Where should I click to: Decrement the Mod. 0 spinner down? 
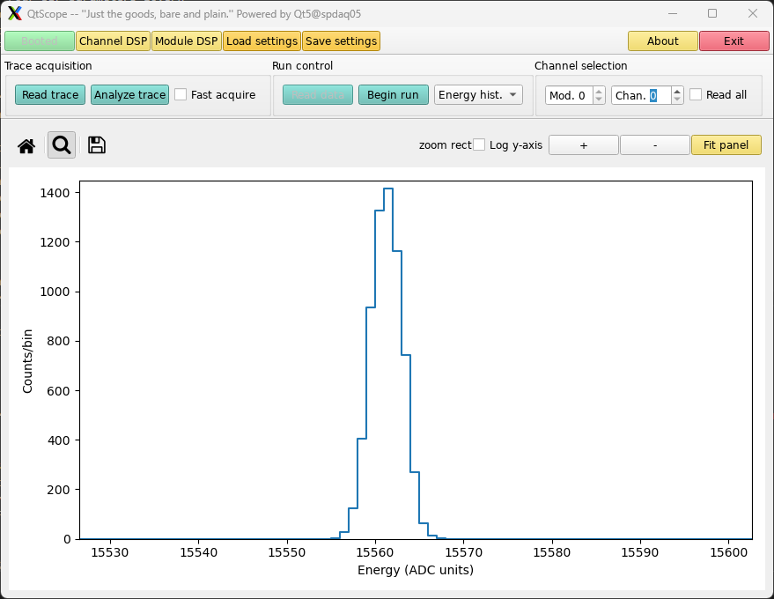click(599, 99)
